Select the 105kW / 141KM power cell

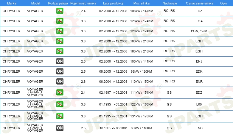(142, 61)
